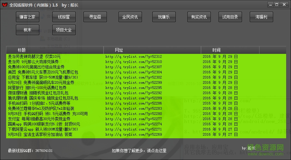This screenshot has height=160, width=291.
Task: Click URL ending ?p=52269
Action: (133, 134)
